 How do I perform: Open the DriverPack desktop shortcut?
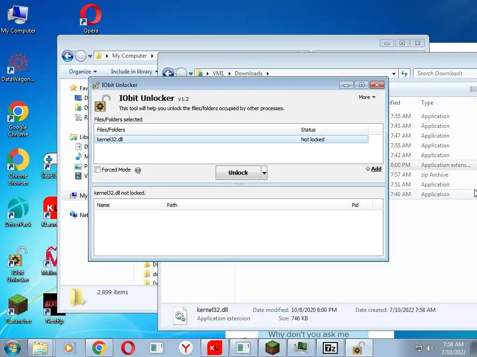coord(18,212)
